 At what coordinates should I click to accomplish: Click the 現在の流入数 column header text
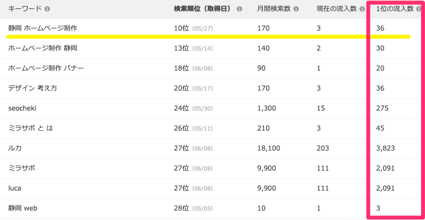tap(336, 9)
